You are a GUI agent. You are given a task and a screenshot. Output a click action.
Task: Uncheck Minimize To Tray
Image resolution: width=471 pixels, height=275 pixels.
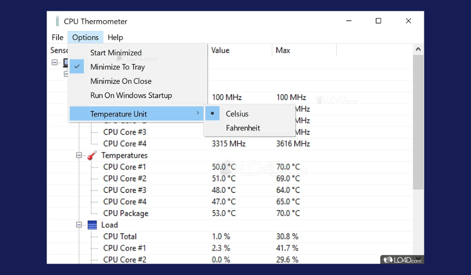click(x=137, y=67)
